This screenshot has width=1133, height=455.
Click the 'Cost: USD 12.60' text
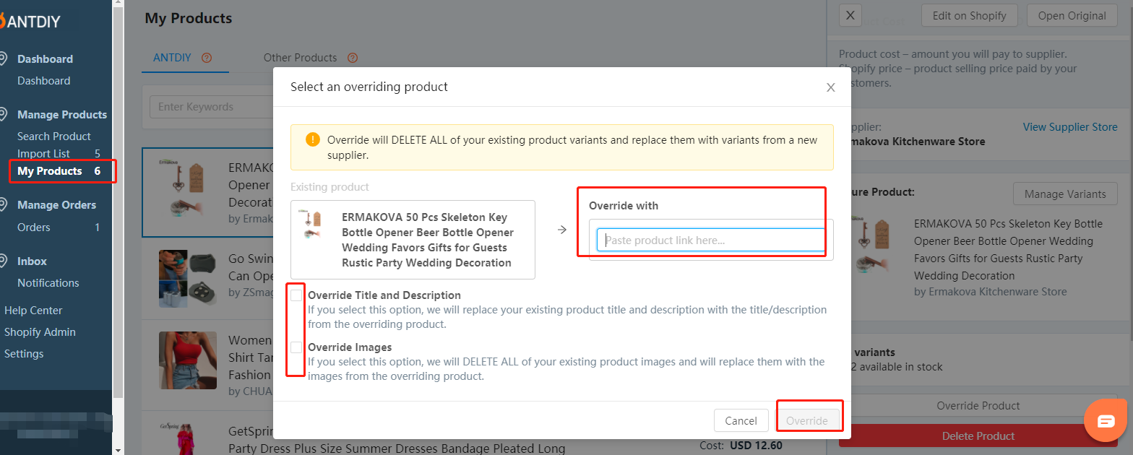click(x=741, y=446)
